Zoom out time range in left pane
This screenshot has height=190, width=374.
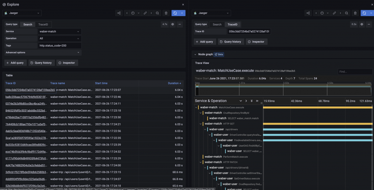157,13
